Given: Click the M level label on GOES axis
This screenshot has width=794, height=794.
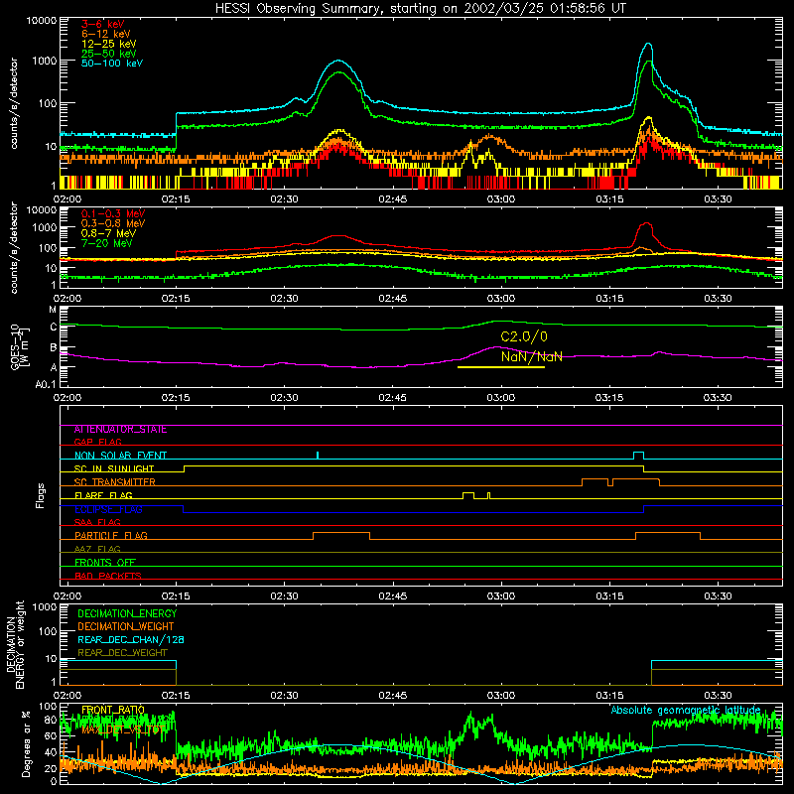Looking at the screenshot, I should click(53, 310).
